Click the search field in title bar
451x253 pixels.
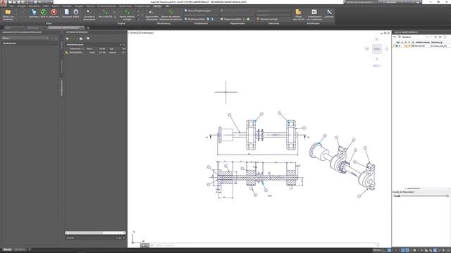coord(362,2)
